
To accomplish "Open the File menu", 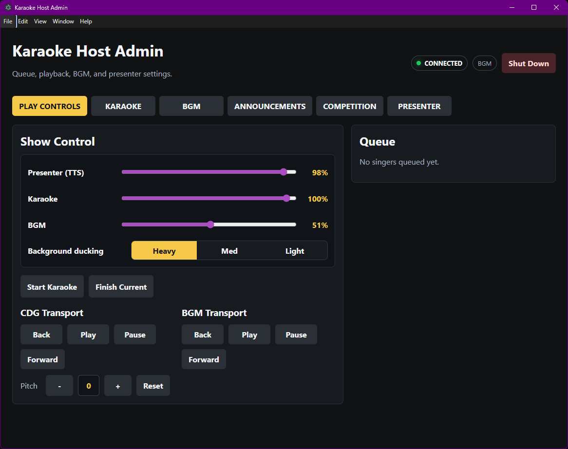I will 8,21.
